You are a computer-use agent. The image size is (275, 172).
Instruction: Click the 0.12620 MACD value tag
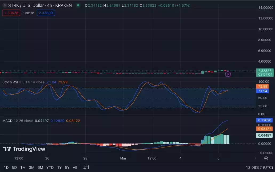click(x=264, y=120)
